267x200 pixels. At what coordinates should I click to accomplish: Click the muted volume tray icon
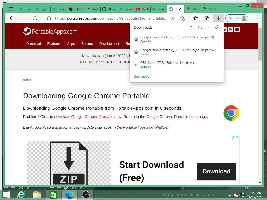236,195
